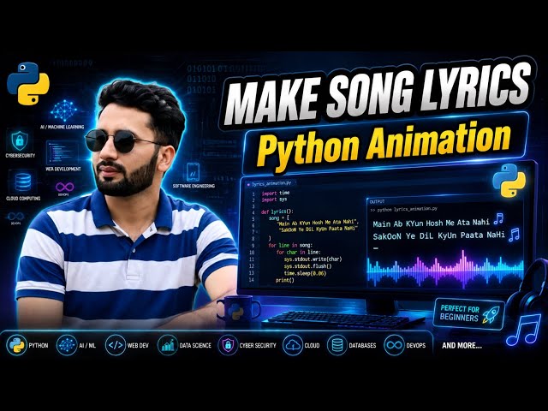This screenshot has height=411, width=548.
Task: Click the 'import time' code line
Action: click(276, 193)
